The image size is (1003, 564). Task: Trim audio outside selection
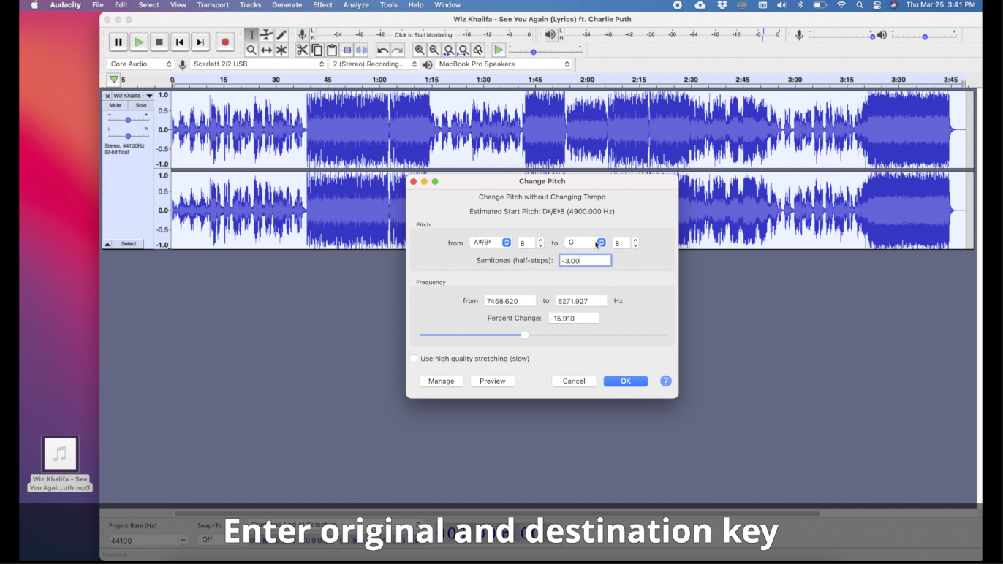pos(347,50)
